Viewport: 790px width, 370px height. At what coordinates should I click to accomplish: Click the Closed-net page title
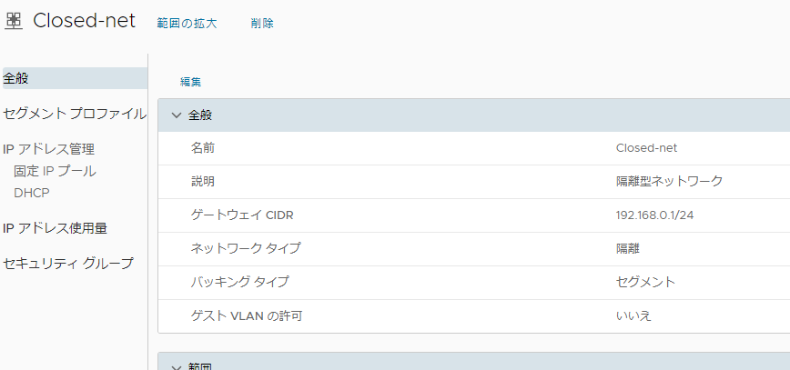pos(84,22)
